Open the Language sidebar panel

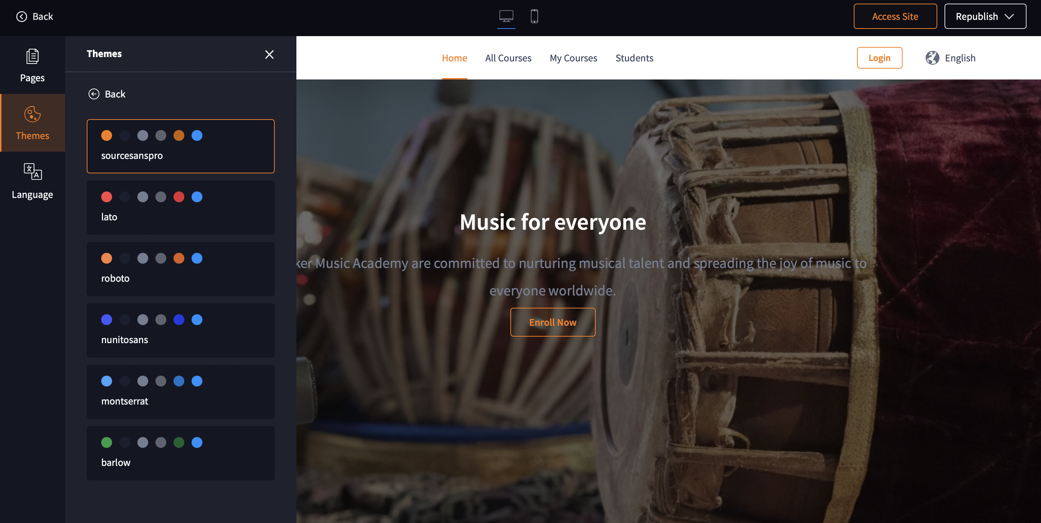tap(32, 181)
